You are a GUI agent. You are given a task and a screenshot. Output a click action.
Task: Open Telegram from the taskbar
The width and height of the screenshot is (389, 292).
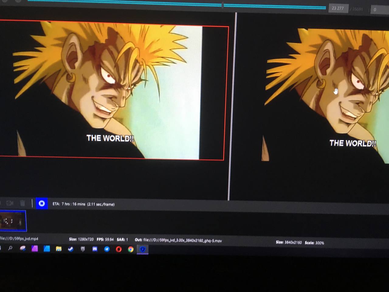(x=107, y=249)
